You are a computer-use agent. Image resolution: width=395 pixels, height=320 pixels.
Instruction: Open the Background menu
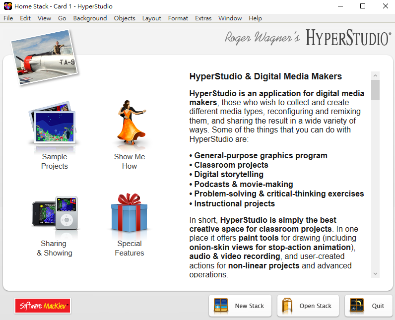tap(90, 18)
